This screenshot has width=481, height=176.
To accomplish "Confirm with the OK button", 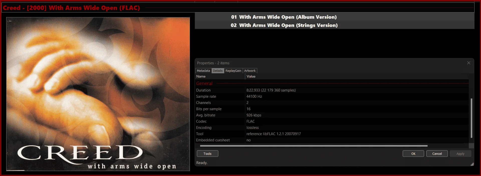I will 413,154.
